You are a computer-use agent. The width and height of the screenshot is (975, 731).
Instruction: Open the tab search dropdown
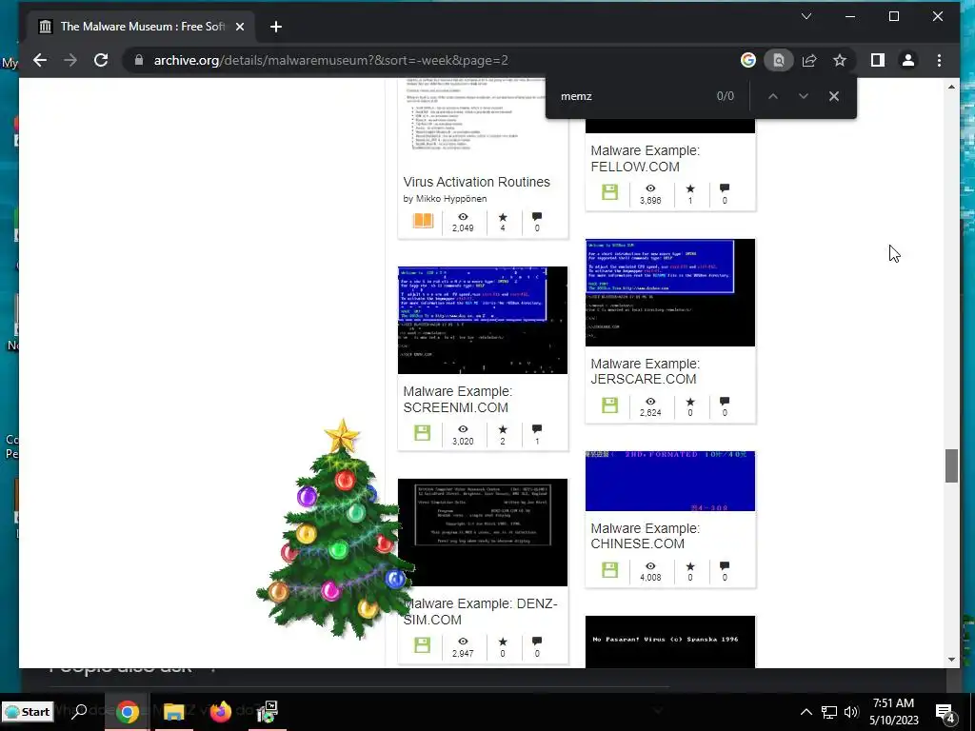[x=806, y=17]
